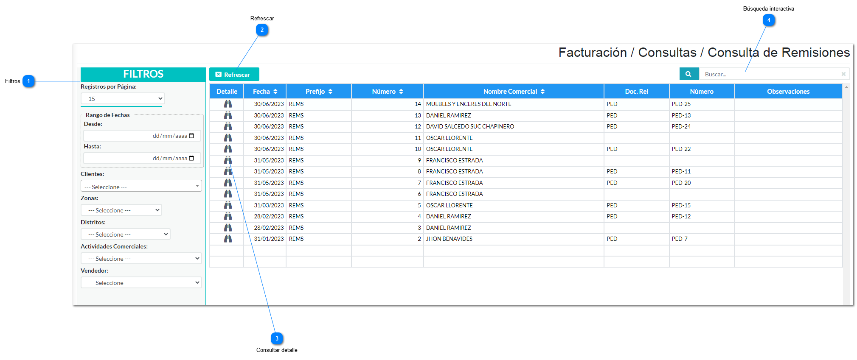Click the magnifier search button

(x=688, y=74)
